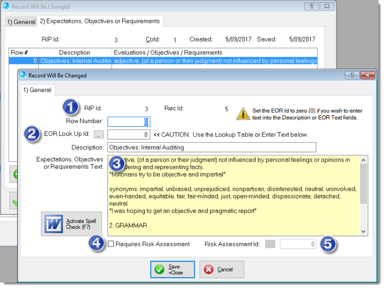384x288 pixels.
Task: Click the blue callout number 1 marker
Action: point(70,107)
